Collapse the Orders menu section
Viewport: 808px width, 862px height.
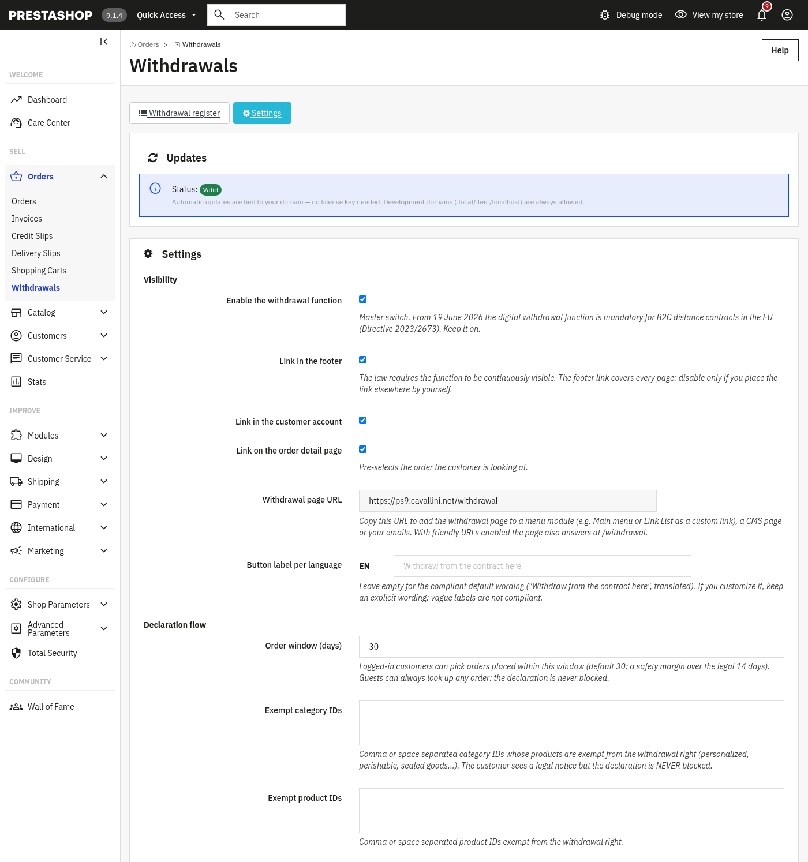(104, 177)
